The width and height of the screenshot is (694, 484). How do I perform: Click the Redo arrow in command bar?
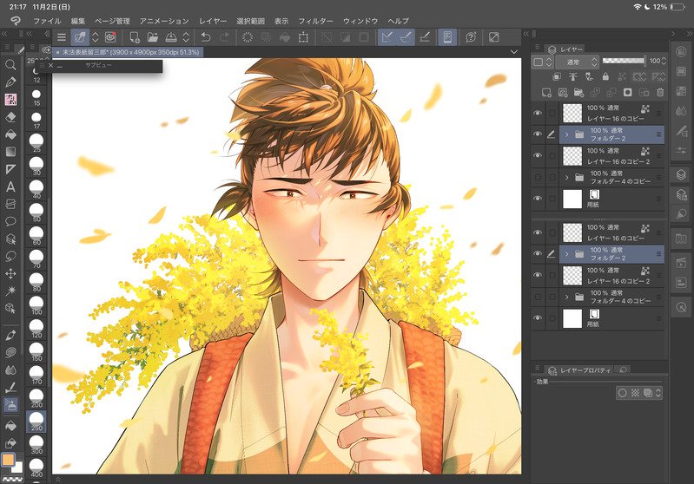(224, 37)
